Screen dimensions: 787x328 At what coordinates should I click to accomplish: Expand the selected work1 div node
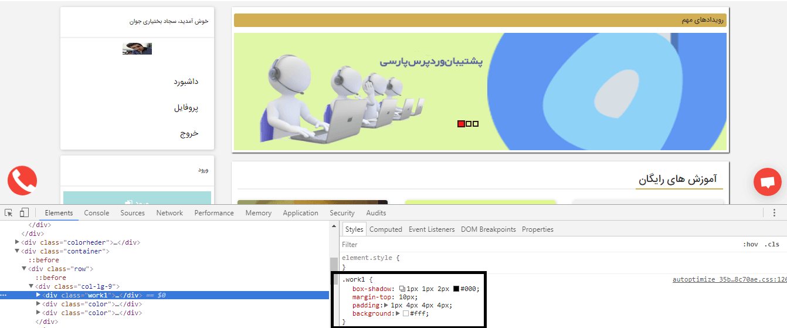pyautogui.click(x=38, y=295)
